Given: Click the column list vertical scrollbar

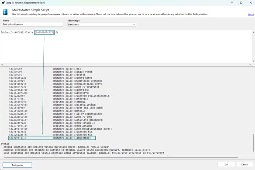Looking at the screenshot, I should click(x=253, y=102).
